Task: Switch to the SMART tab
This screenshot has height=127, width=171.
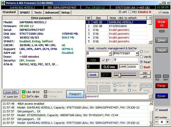Action: point(25,13)
